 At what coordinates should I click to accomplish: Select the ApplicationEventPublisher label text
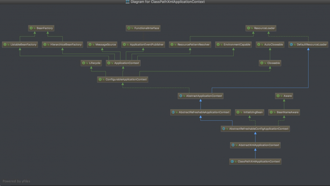(147, 45)
